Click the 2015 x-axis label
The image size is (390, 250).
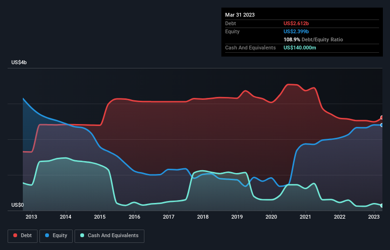coord(100,217)
